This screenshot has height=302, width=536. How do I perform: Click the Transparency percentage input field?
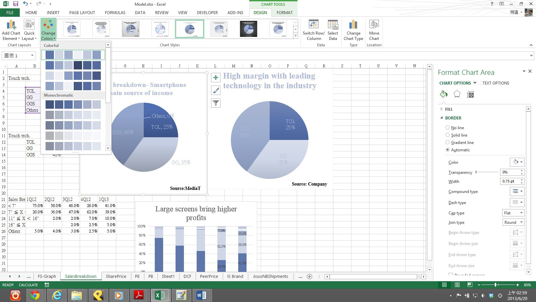click(510, 172)
